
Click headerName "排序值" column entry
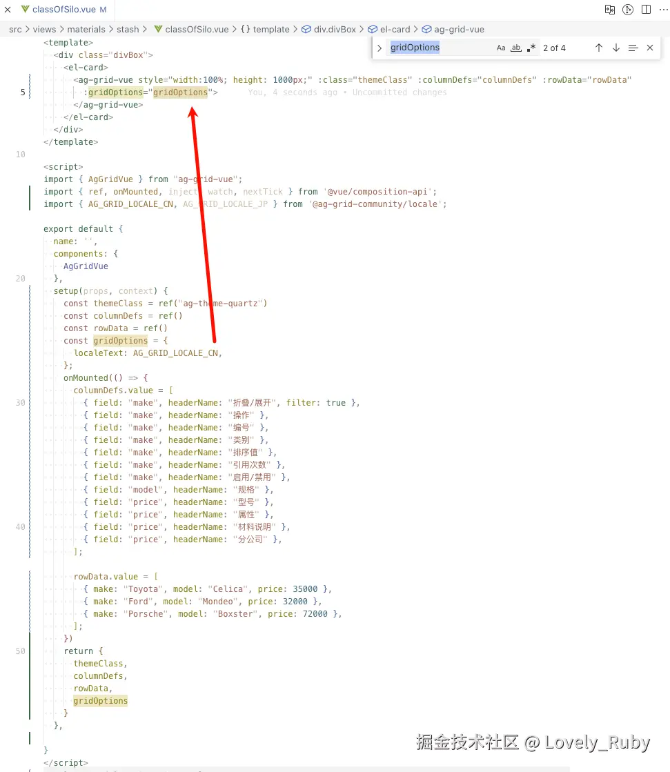point(180,452)
